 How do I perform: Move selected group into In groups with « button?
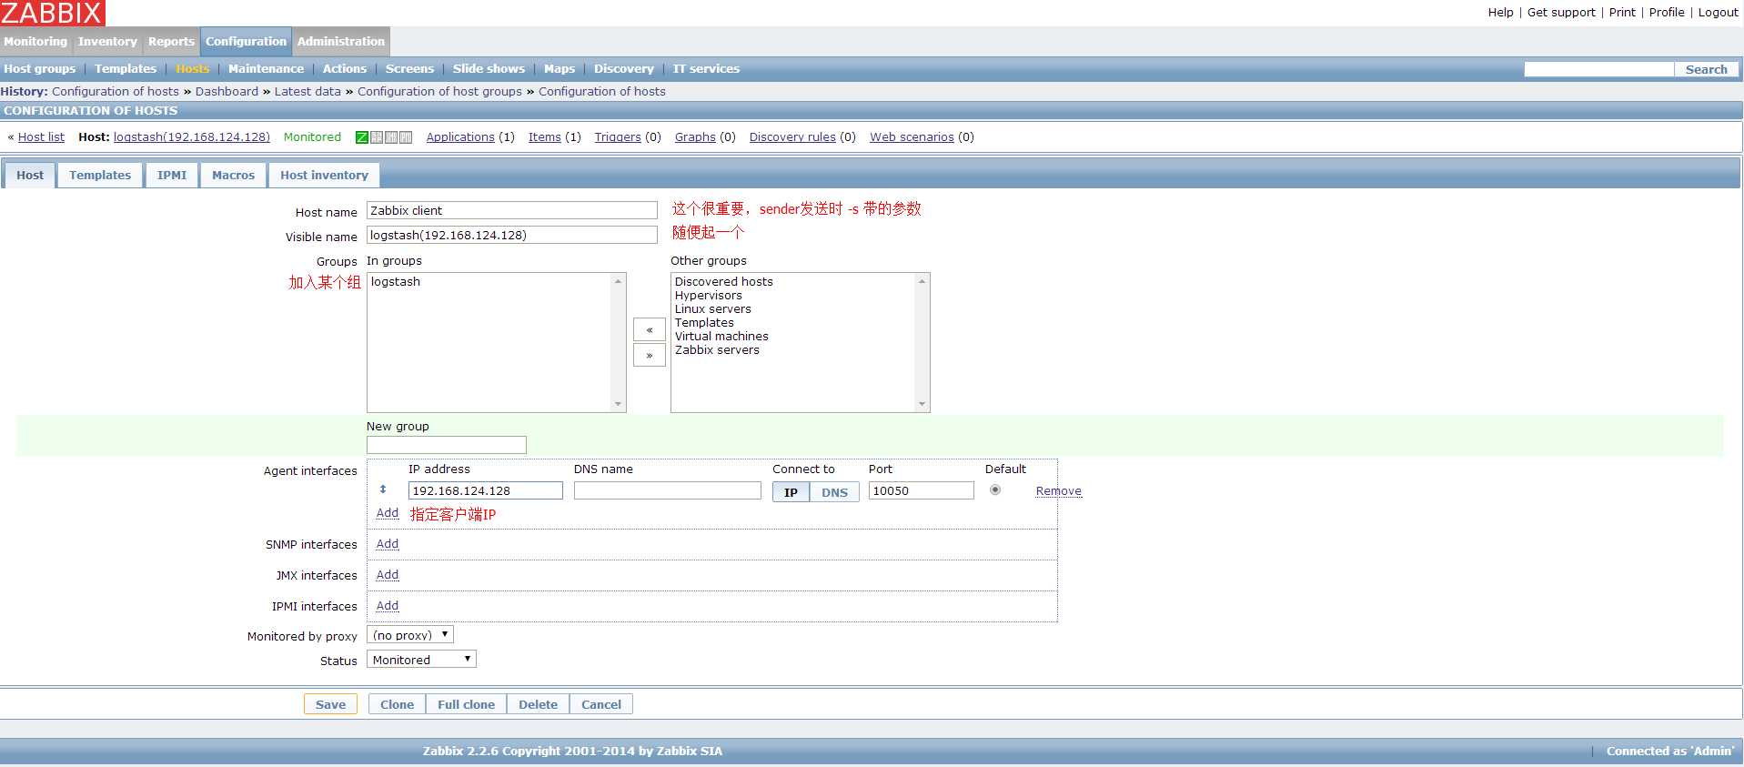[x=650, y=329]
